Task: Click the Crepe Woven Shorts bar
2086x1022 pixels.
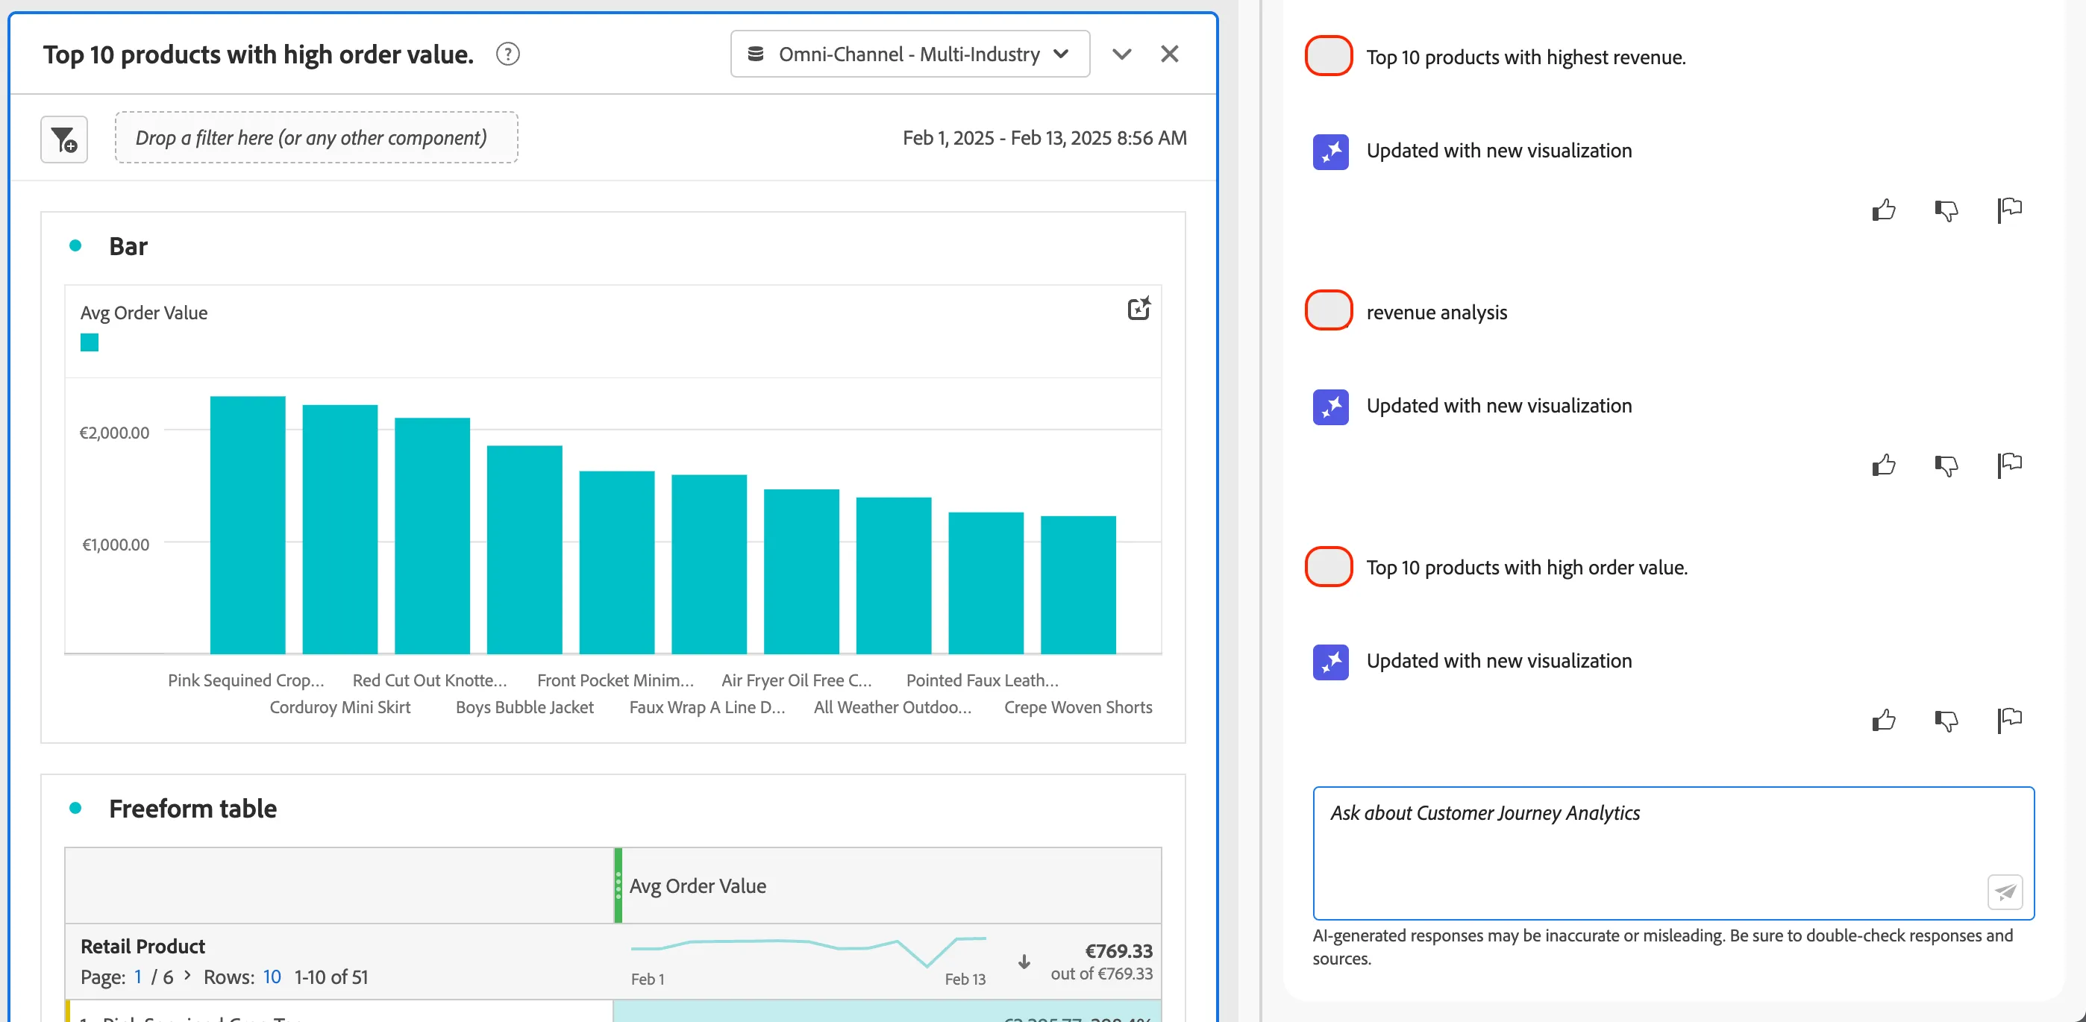Action: pos(1078,585)
